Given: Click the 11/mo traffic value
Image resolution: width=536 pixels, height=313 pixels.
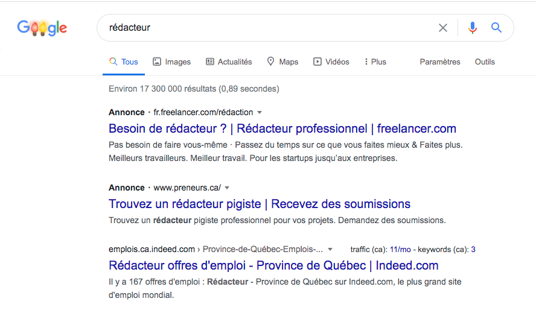Looking at the screenshot, I should pyautogui.click(x=400, y=250).
